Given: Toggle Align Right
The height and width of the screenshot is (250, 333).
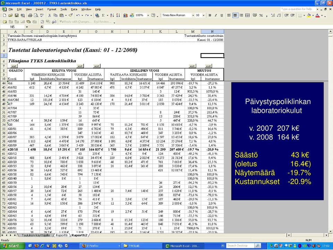Looking at the screenshot, I should tap(241, 15).
